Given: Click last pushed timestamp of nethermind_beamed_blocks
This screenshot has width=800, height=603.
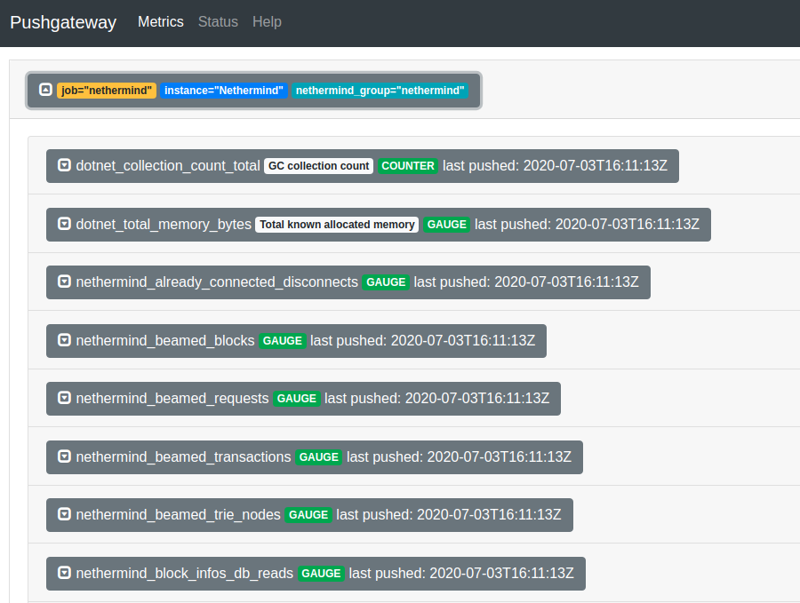Looking at the screenshot, I should click(422, 340).
